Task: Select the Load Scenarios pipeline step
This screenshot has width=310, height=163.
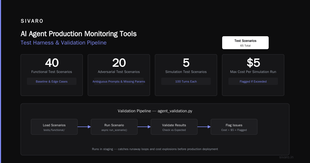Action: coord(54,127)
